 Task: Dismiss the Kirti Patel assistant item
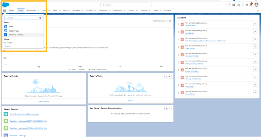coord(255,39)
